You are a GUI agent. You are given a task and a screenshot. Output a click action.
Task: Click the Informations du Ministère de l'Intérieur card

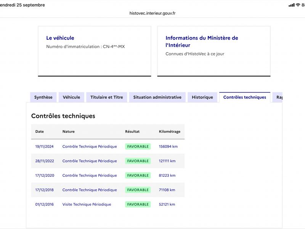(214, 52)
